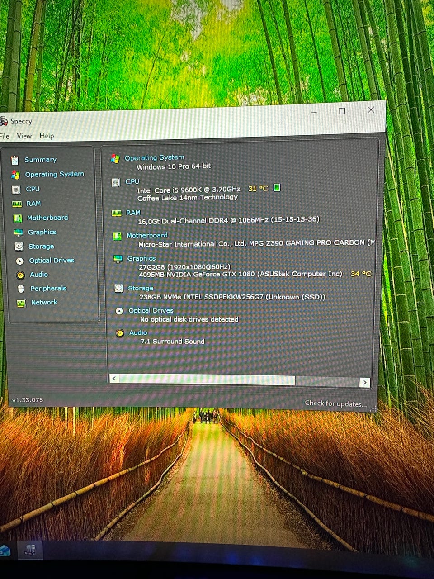Open the View menu

coord(24,136)
